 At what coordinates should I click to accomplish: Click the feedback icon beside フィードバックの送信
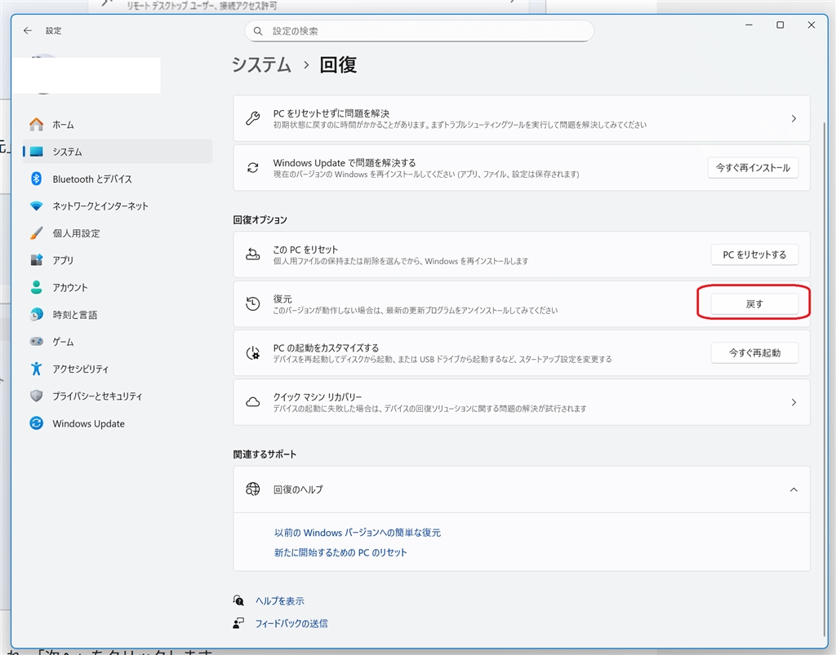[238, 623]
